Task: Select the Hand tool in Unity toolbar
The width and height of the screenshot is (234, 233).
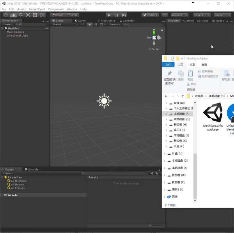Action: [6, 15]
